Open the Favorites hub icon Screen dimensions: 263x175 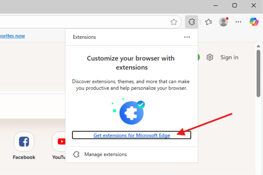(x=208, y=22)
